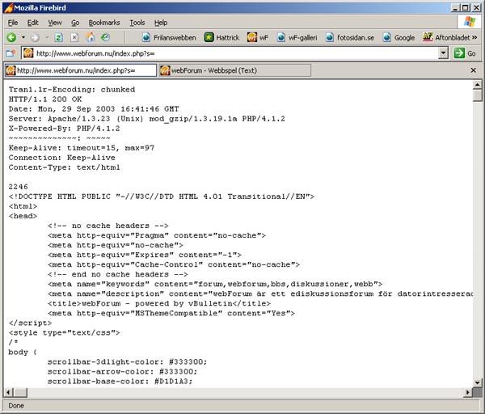485x414 pixels.
Task: Open the wF bookmark
Action: point(257,37)
